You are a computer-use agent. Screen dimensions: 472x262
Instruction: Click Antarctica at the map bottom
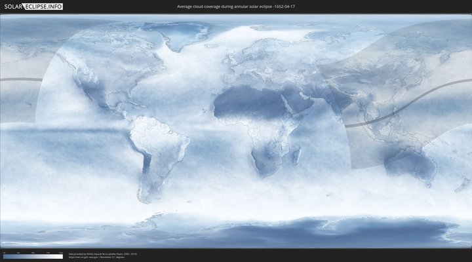[262, 233]
